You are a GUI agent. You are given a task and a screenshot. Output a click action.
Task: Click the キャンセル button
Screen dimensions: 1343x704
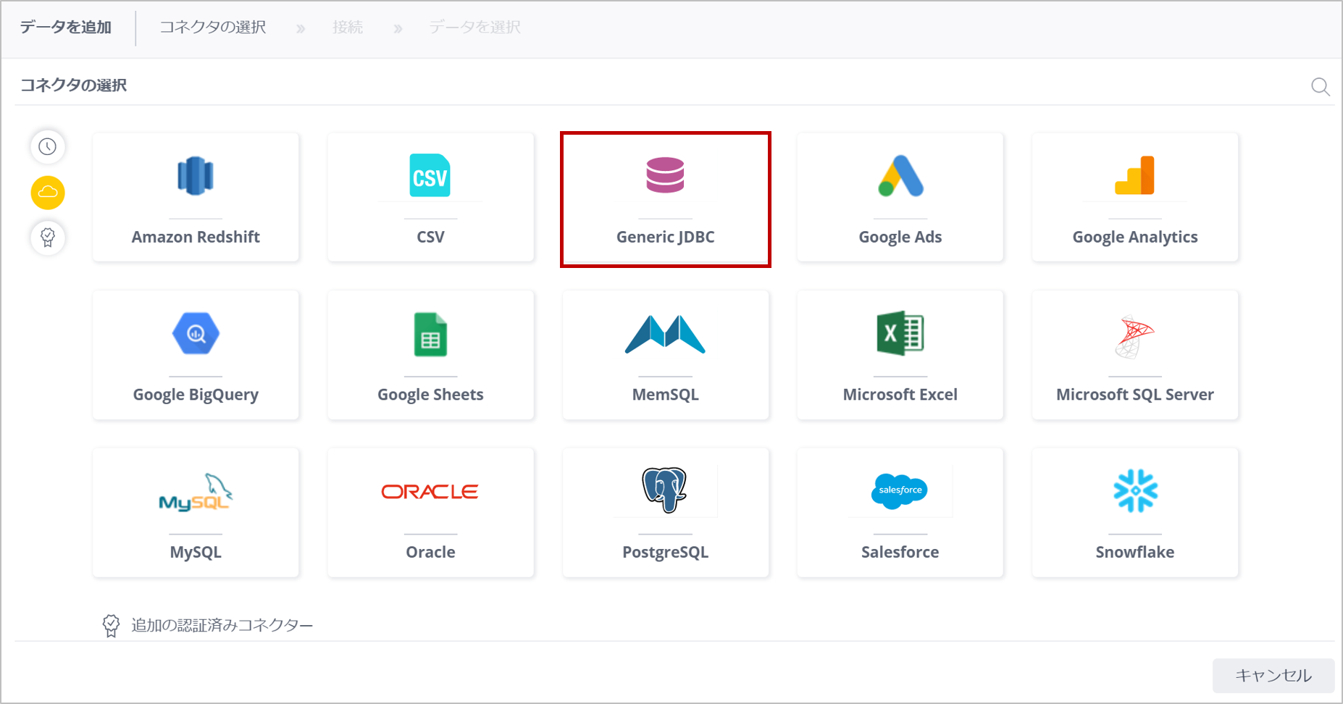click(x=1273, y=675)
